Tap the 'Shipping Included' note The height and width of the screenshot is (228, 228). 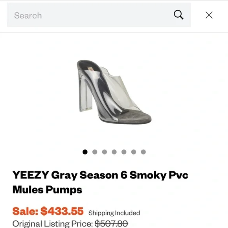(x=114, y=213)
